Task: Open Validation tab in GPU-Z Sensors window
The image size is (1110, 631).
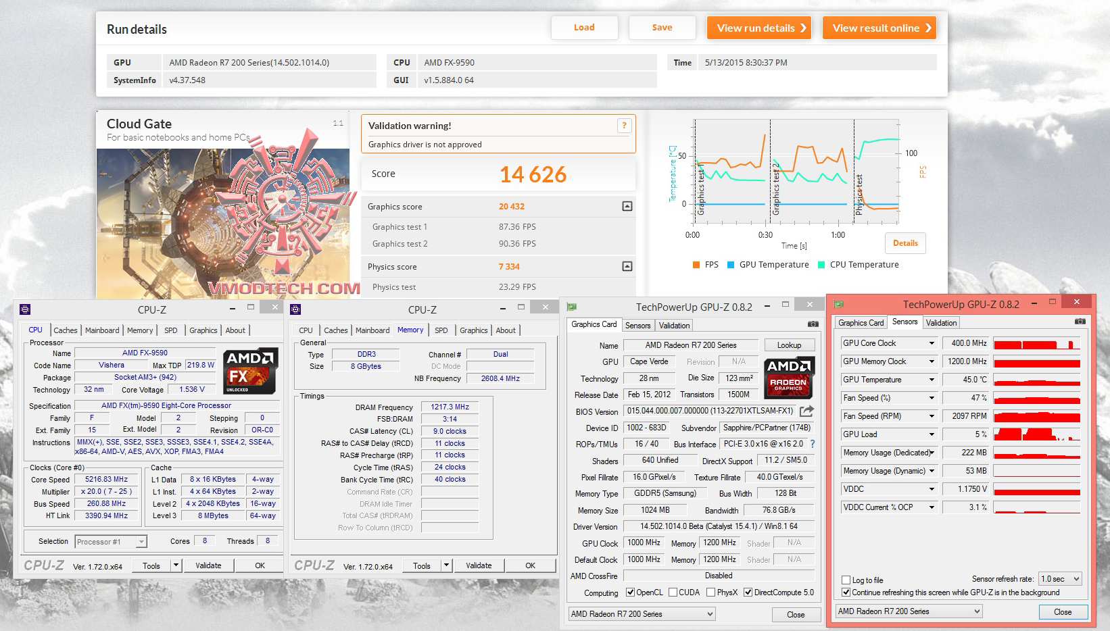Action: 942,323
